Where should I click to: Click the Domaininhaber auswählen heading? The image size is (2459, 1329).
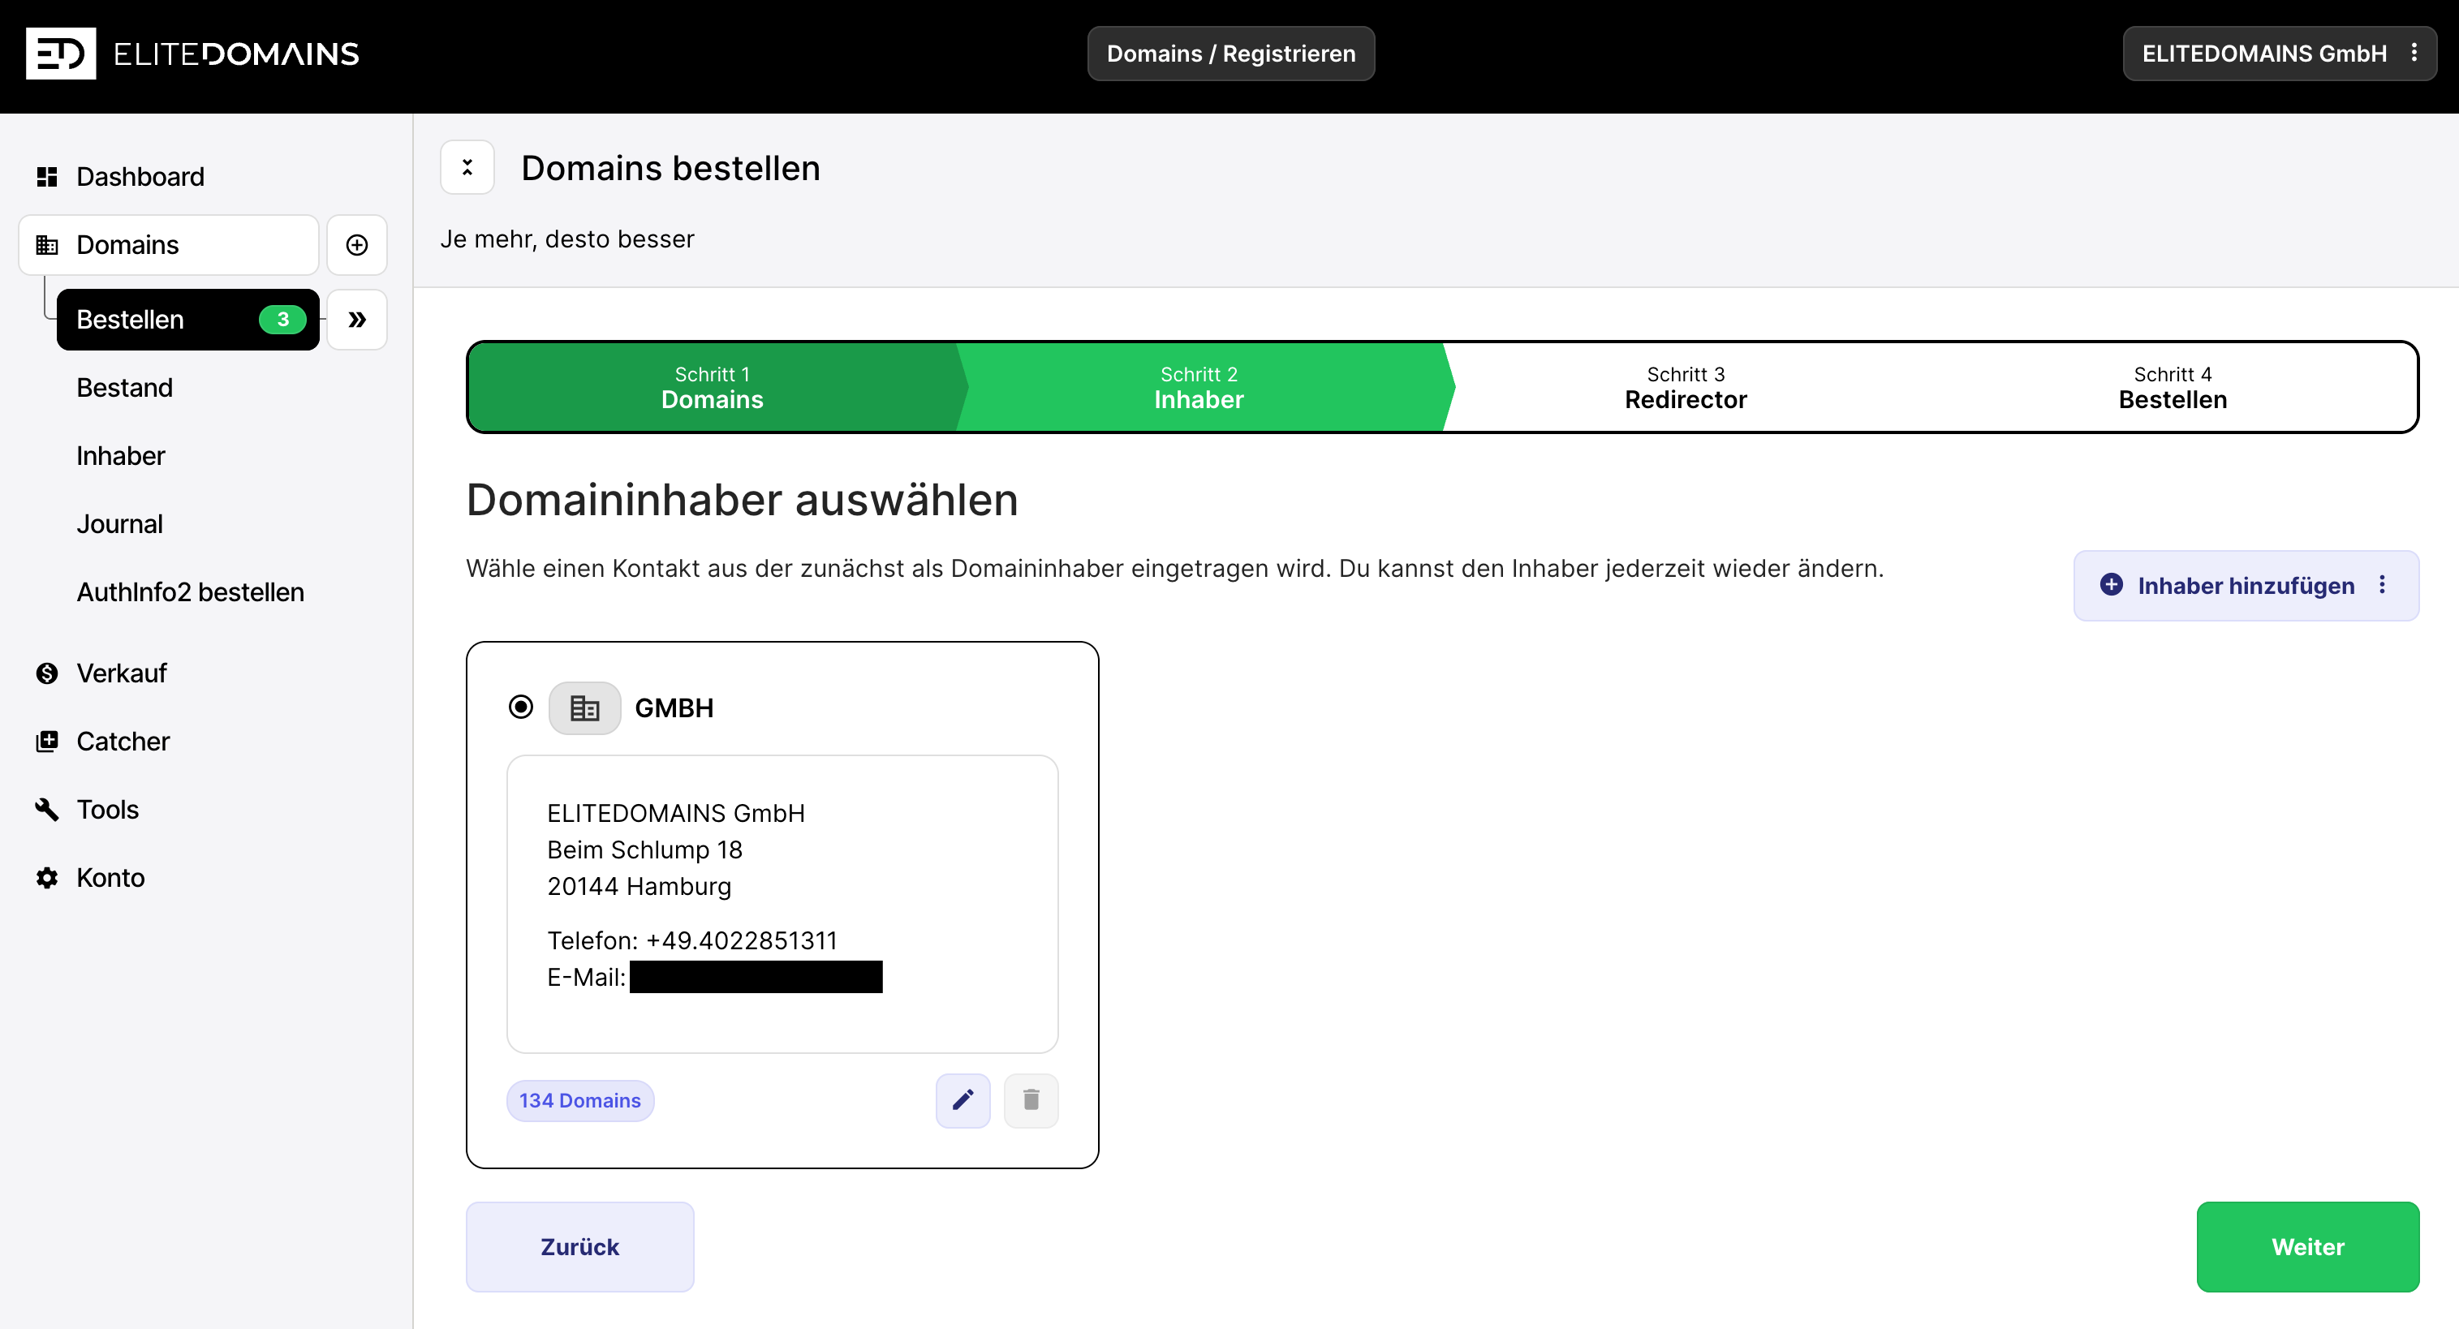(742, 500)
